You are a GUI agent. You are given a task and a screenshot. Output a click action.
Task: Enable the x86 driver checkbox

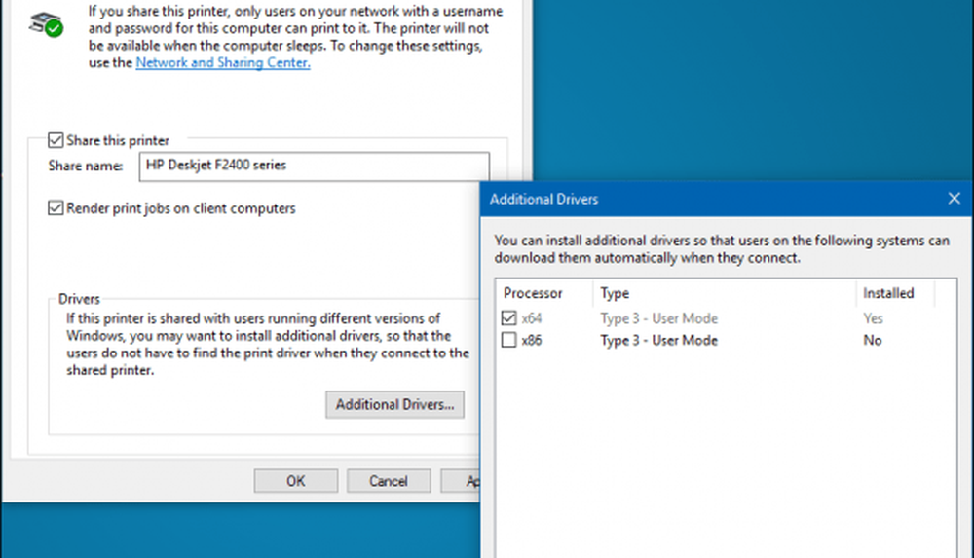[508, 340]
